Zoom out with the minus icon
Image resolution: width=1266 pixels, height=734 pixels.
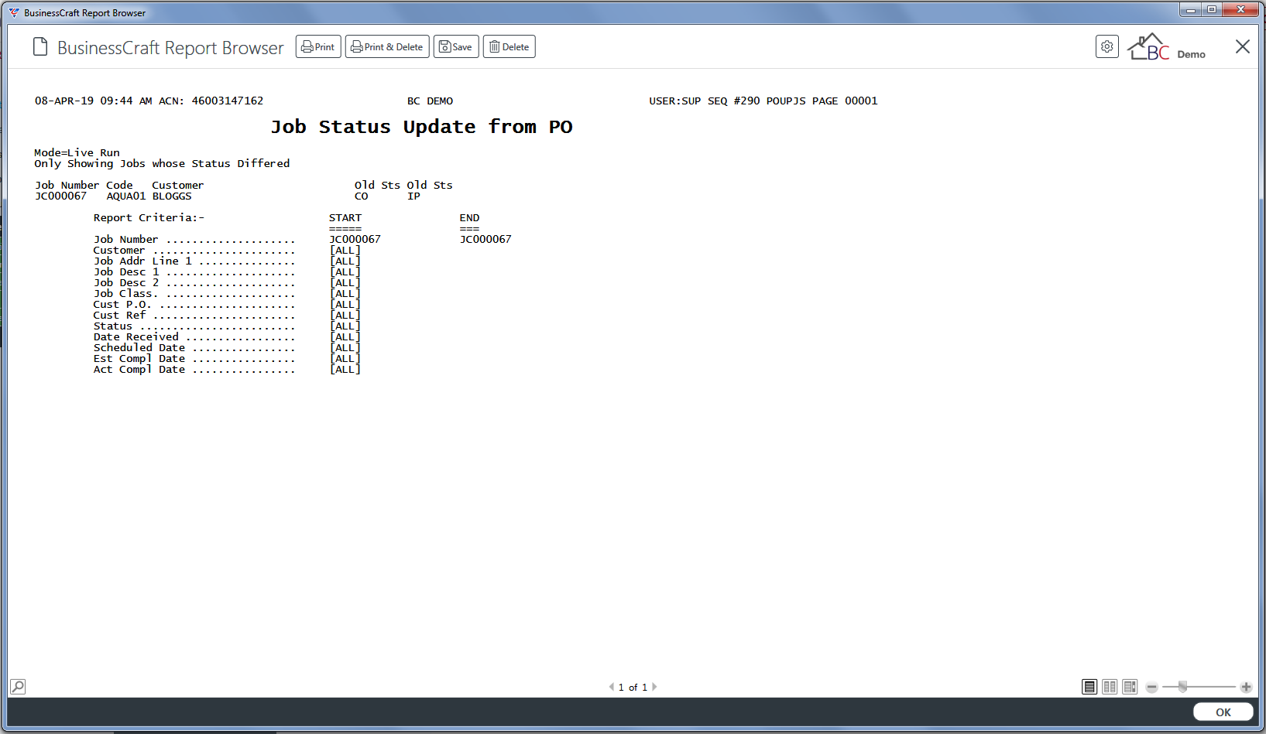pos(1151,687)
